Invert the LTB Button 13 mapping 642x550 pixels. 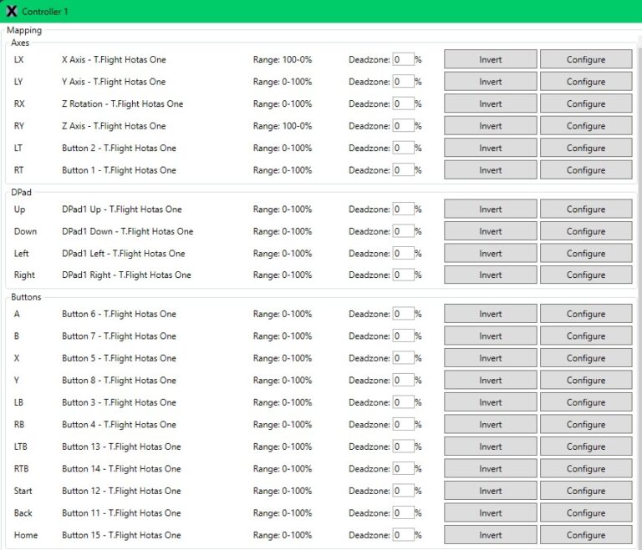point(490,447)
